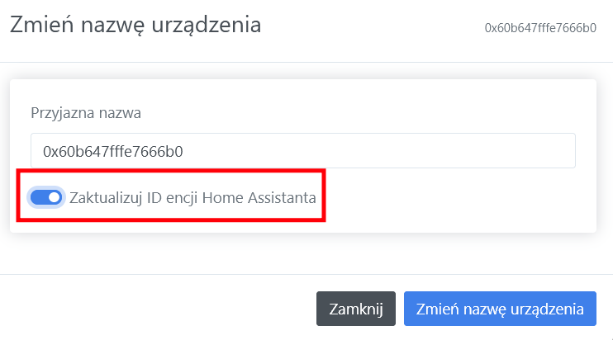Click the device ID in the header corner
The width and height of the screenshot is (613, 340).
coord(540,27)
